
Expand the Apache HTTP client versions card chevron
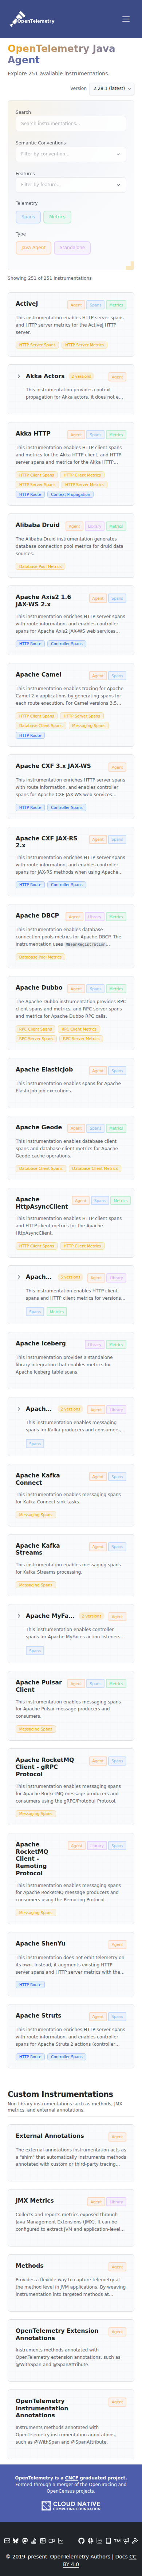tap(19, 1277)
